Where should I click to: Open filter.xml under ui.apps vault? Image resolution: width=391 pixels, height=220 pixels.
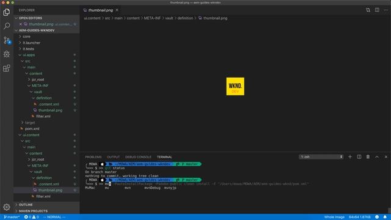click(43, 117)
